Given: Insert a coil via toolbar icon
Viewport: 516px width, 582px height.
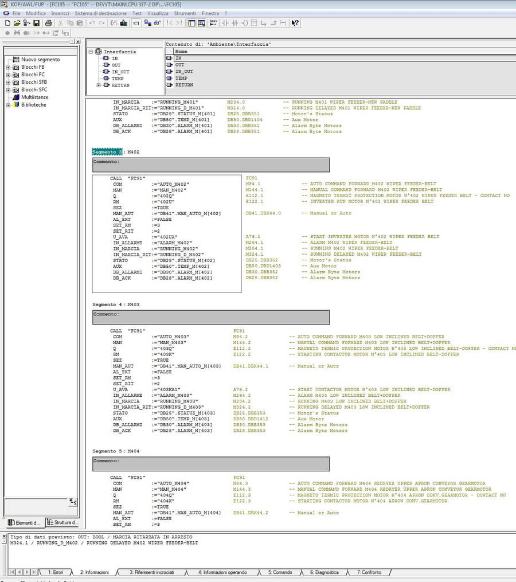Looking at the screenshot, I should [244, 23].
